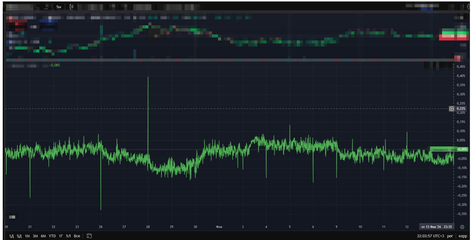Click date label 26 on the time axis

101,227
